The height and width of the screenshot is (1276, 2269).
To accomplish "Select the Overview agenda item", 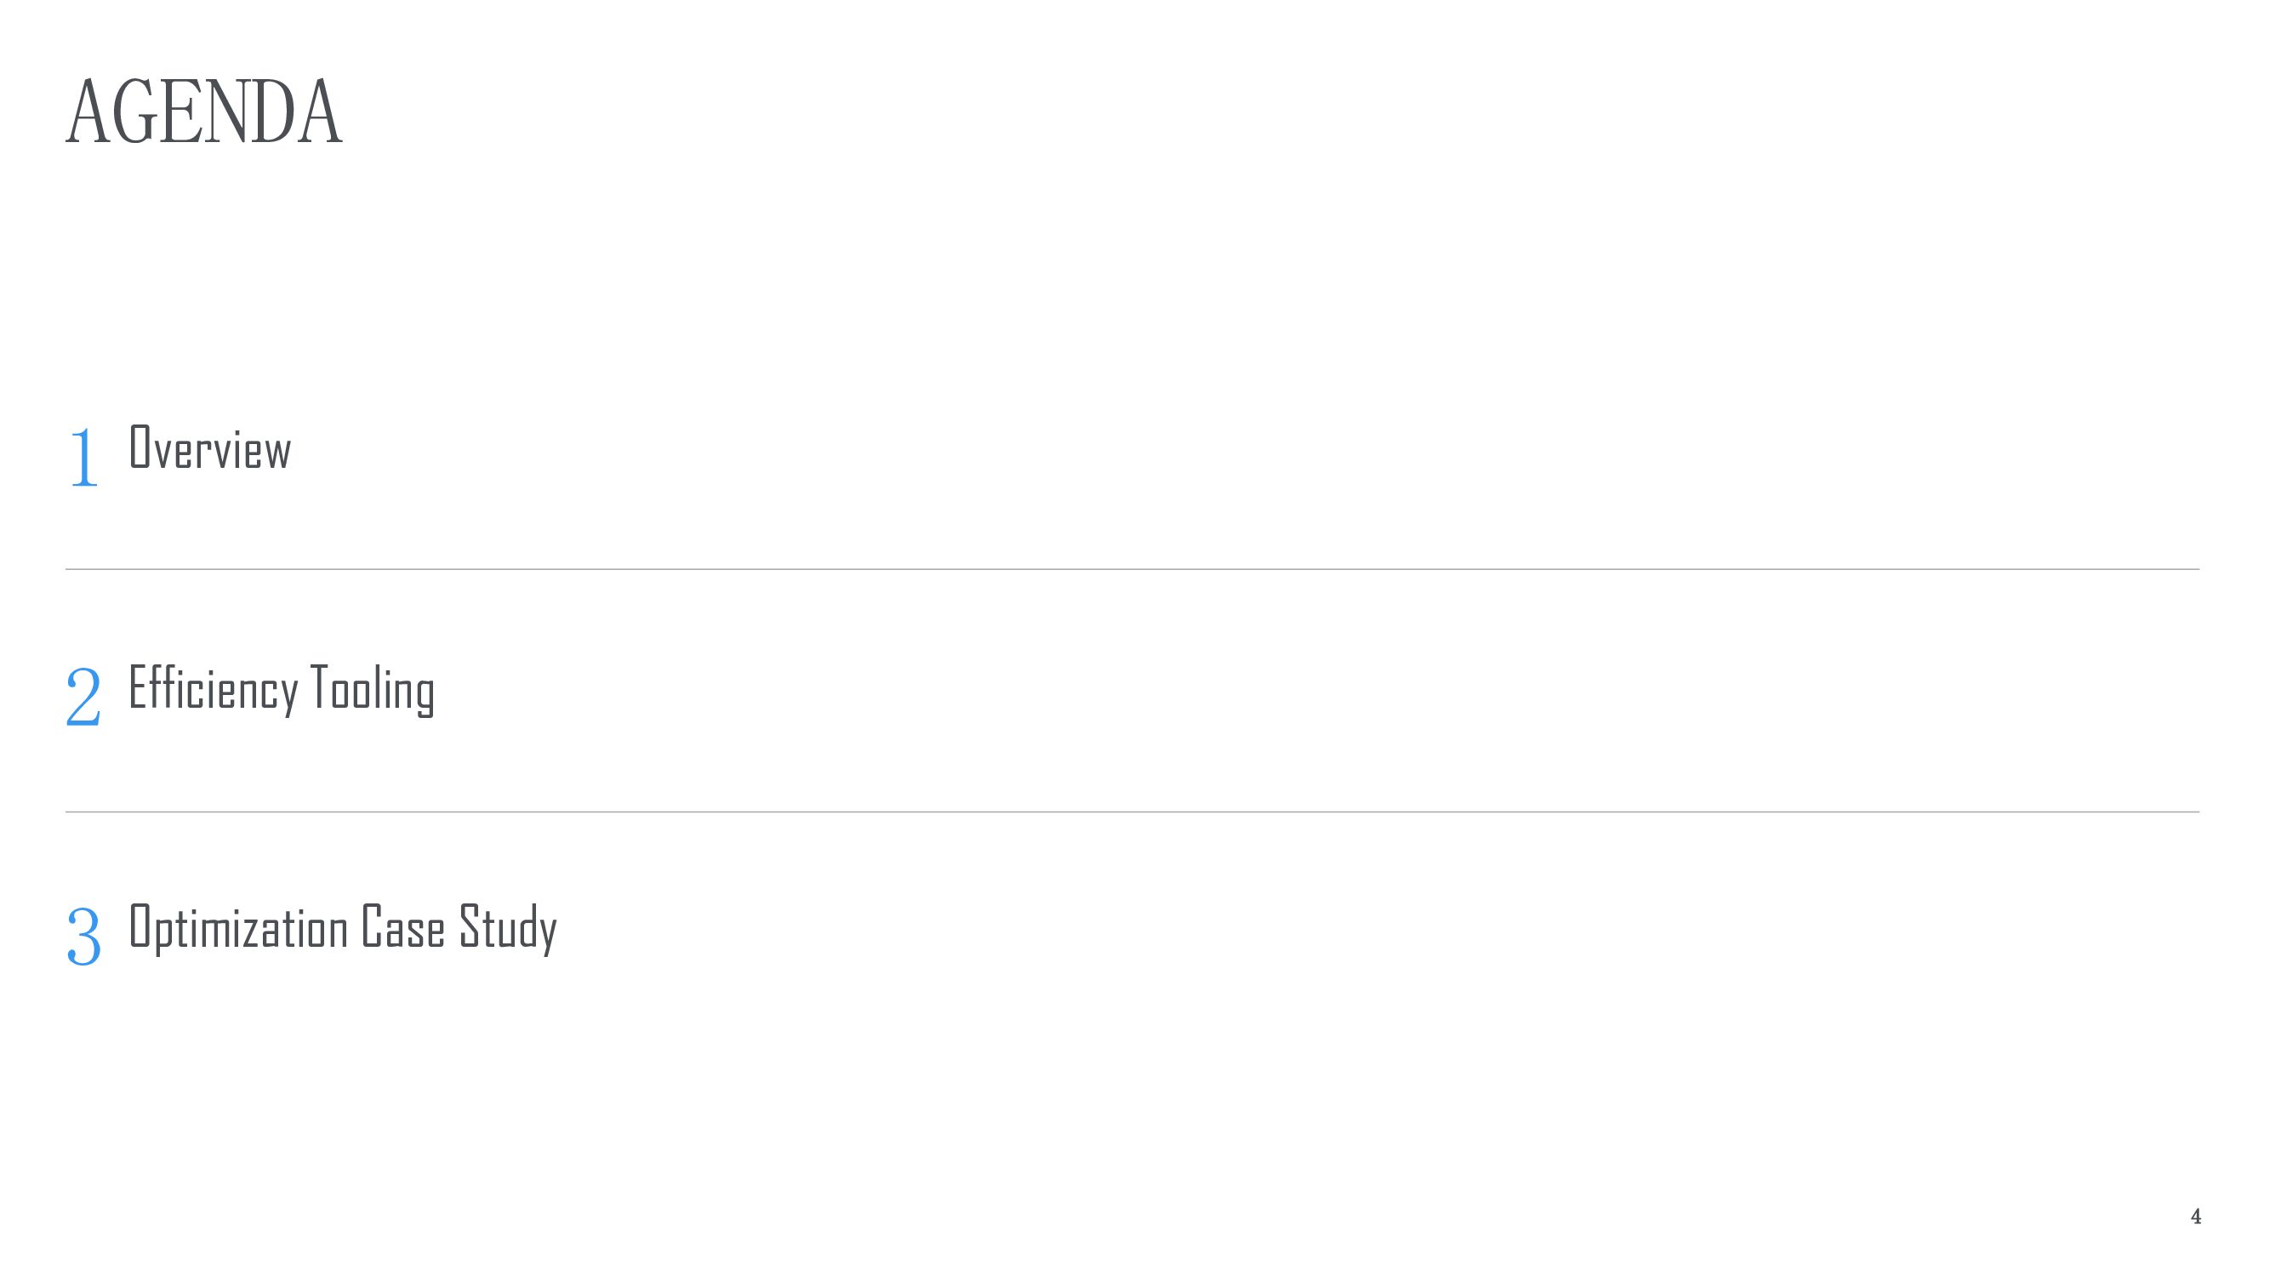I will coord(209,448).
